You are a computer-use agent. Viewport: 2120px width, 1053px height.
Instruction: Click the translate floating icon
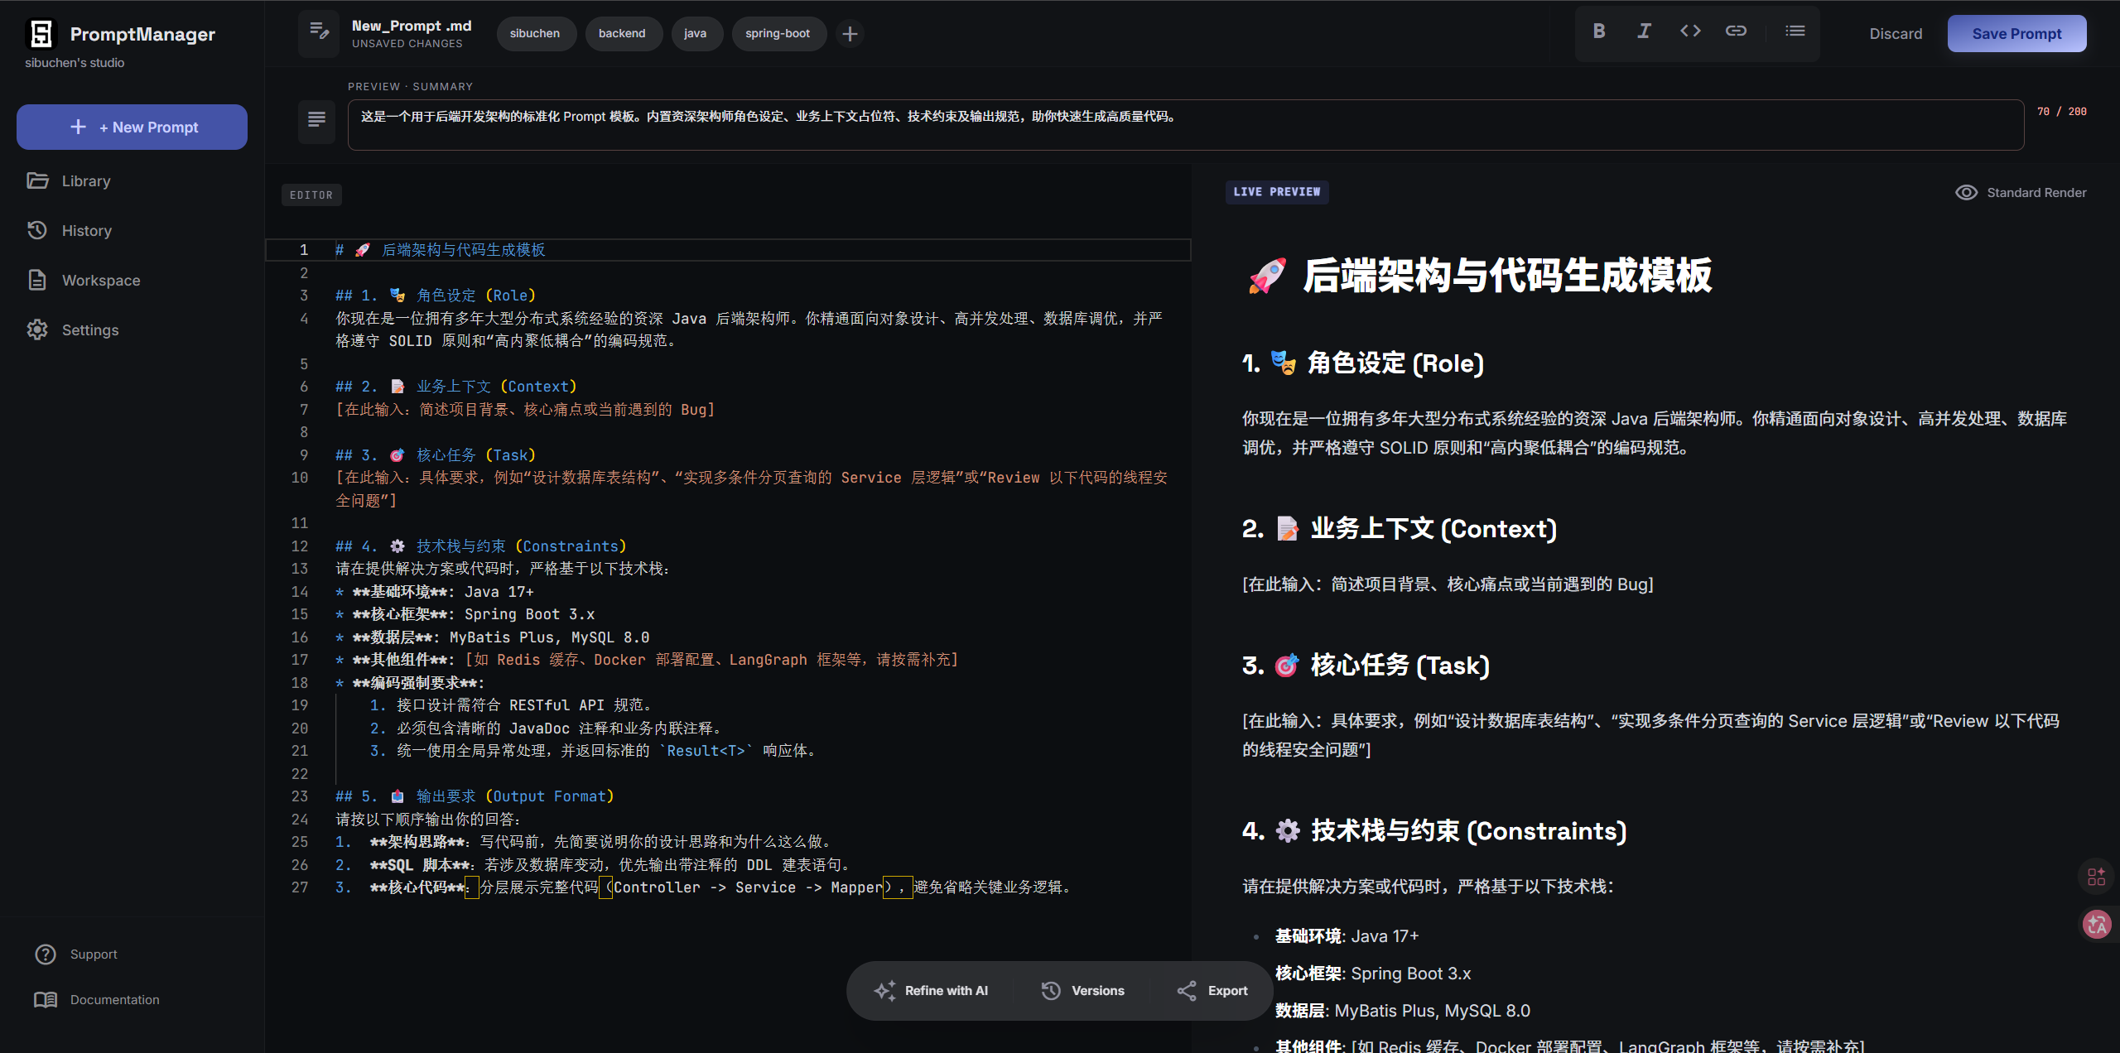2097,924
